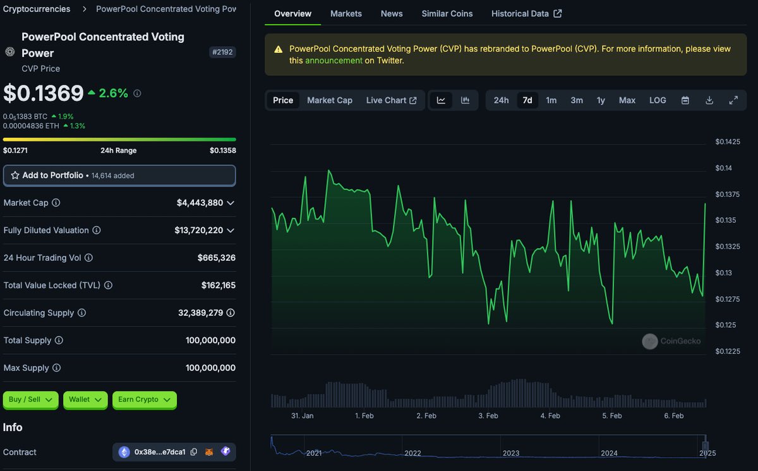This screenshot has height=471, width=758.
Task: Click the Ethereum logo in contract field
Action: (x=124, y=452)
